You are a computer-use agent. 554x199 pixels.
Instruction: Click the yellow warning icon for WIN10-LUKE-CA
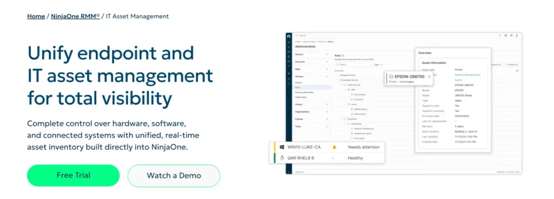click(x=334, y=147)
